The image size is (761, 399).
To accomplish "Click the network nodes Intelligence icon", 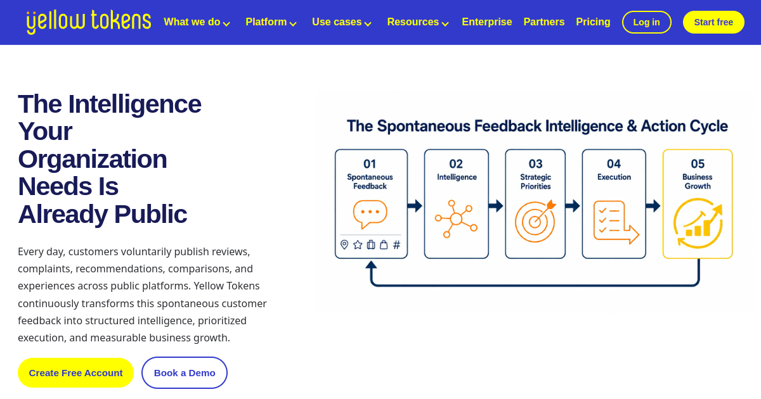I will [x=456, y=219].
